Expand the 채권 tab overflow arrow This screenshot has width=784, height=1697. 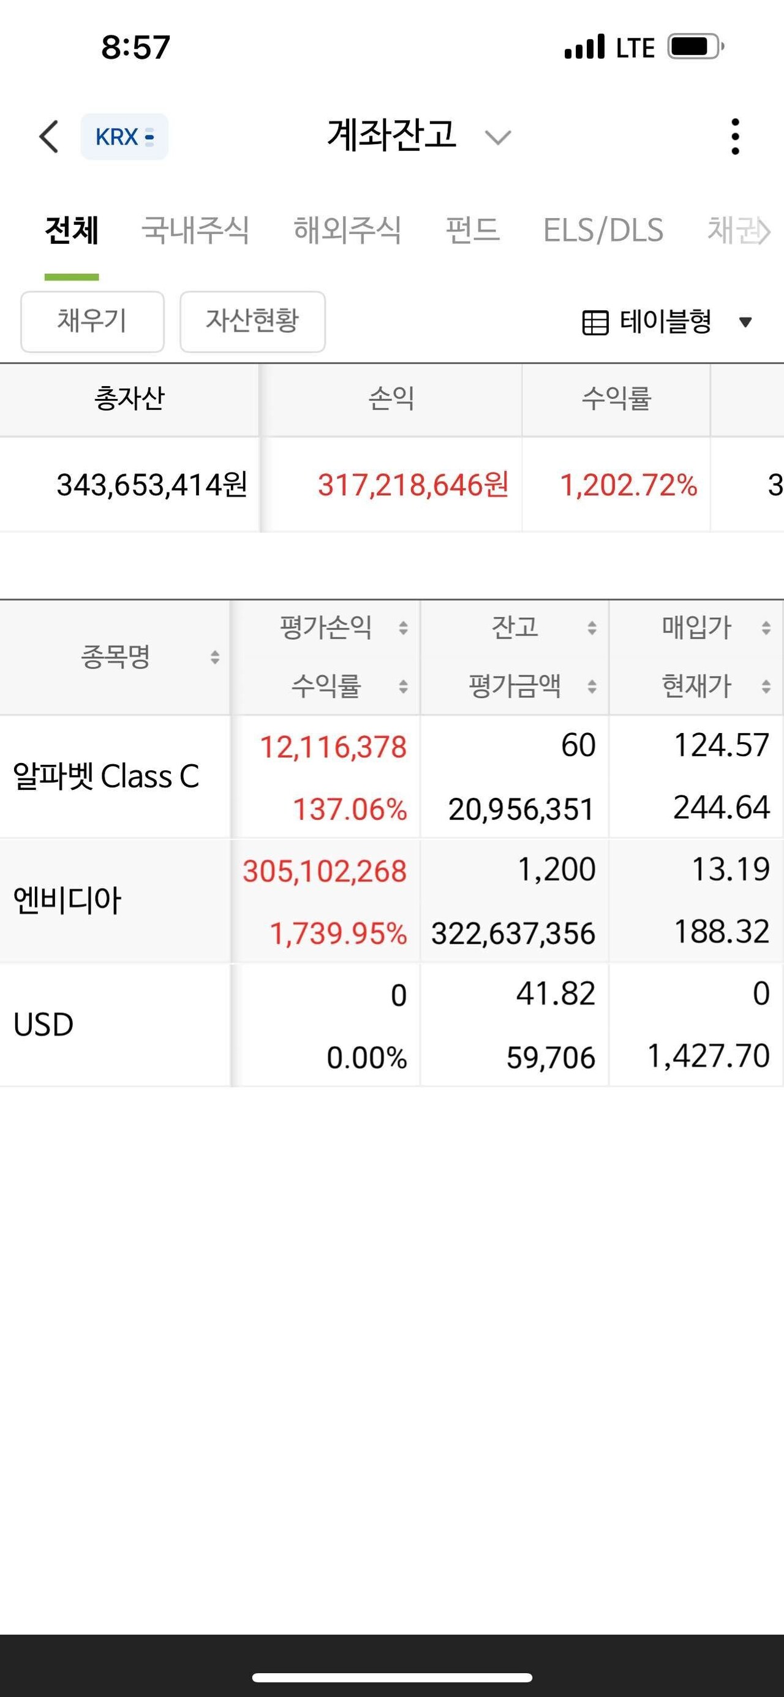pyautogui.click(x=764, y=231)
